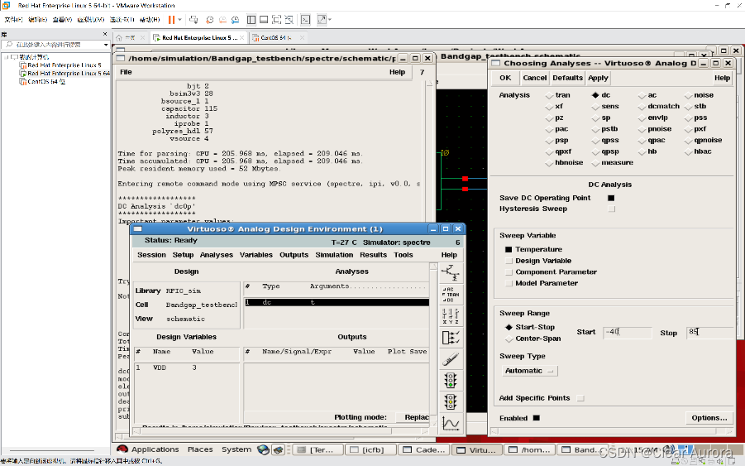This screenshot has height=466, width=745.
Task: Click the Choose Design transistor icon in ADE
Action: [x=450, y=272]
